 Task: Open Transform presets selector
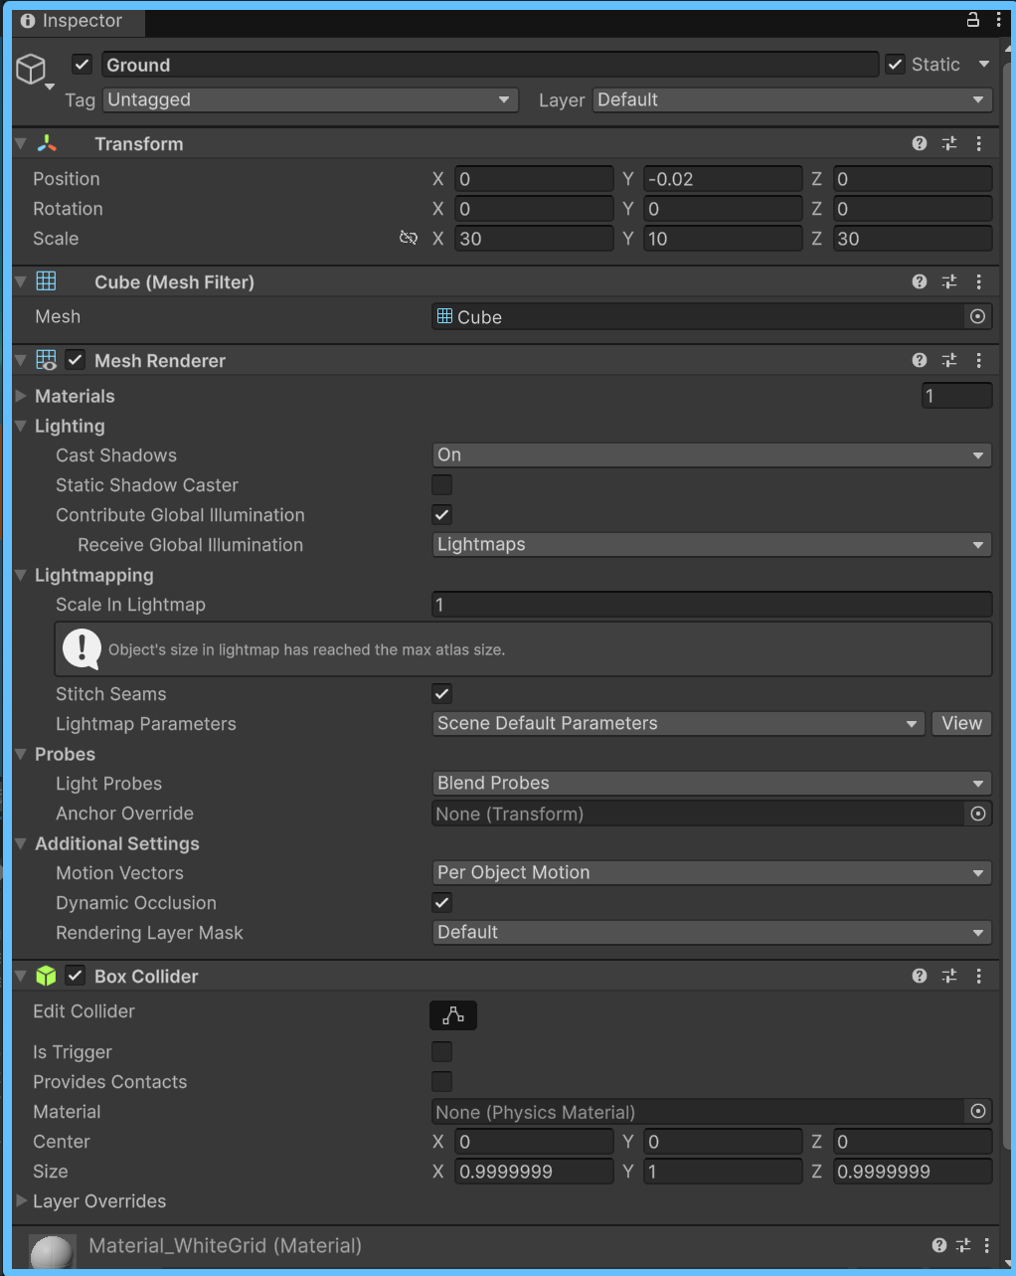(949, 143)
